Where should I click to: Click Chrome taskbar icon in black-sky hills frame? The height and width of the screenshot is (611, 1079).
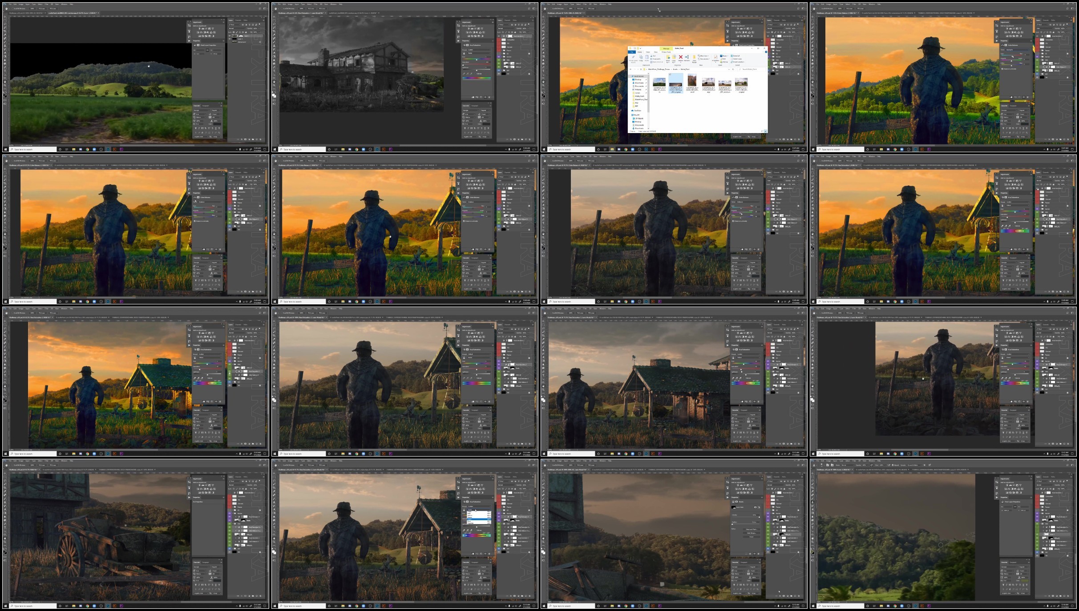pos(87,150)
